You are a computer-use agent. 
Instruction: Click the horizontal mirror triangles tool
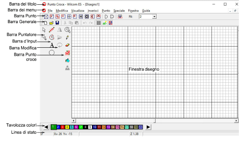[x=60, y=30]
